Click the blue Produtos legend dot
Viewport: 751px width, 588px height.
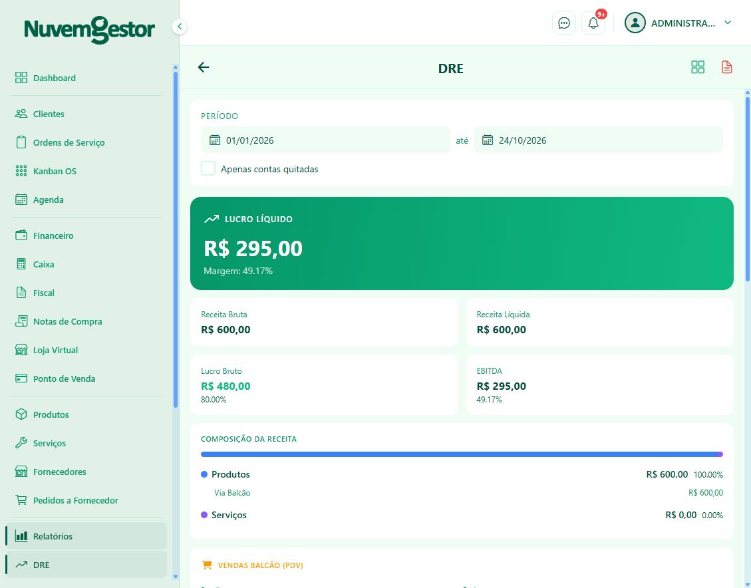pos(204,474)
